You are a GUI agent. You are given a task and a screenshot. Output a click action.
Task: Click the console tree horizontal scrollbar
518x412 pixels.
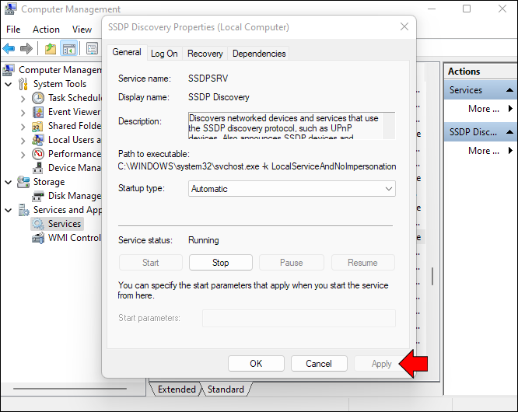click(70, 389)
